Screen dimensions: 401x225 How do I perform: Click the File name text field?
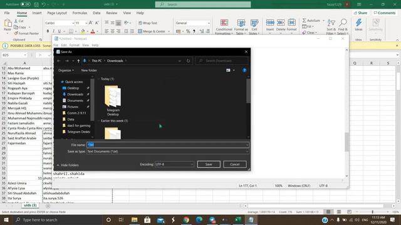(x=168, y=145)
